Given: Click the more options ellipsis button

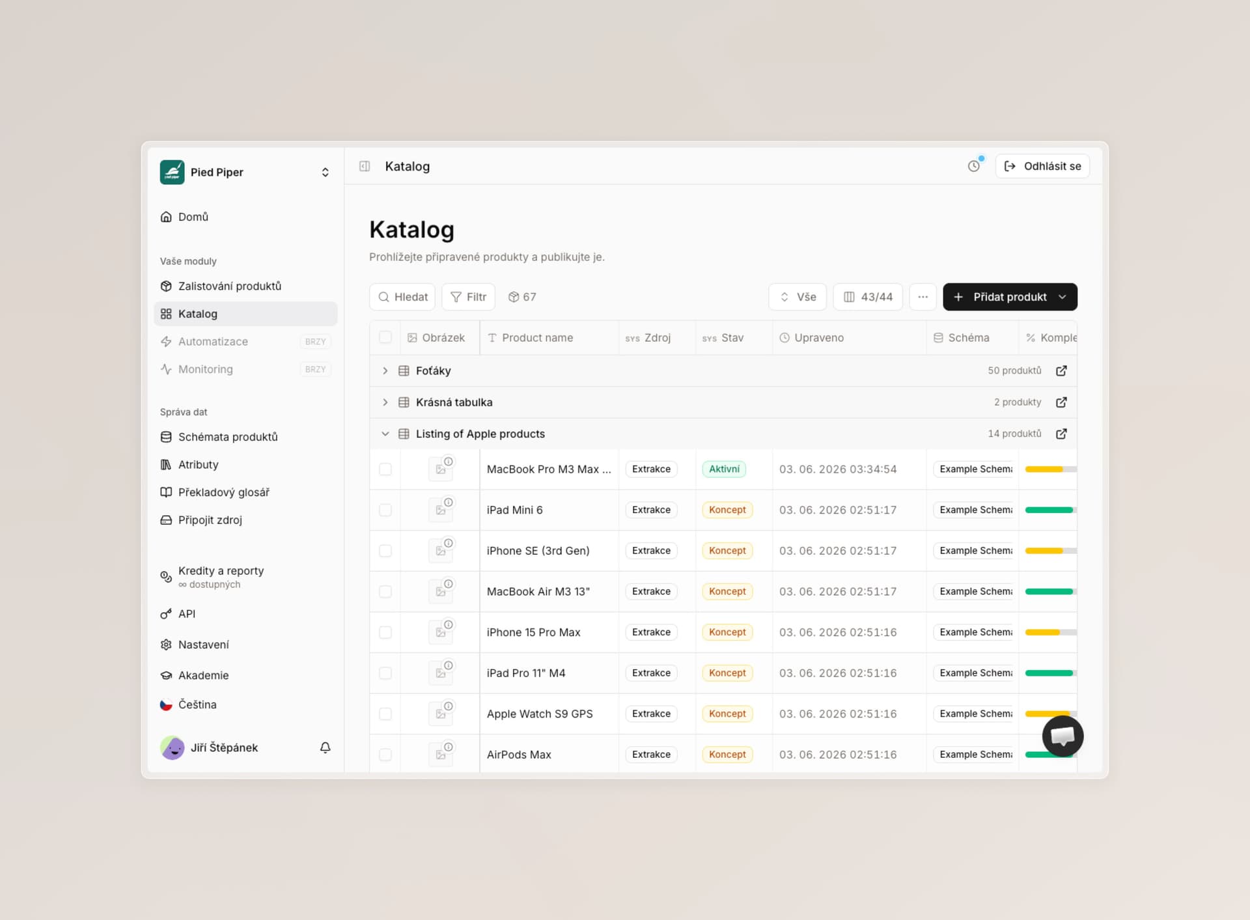Looking at the screenshot, I should 923,297.
